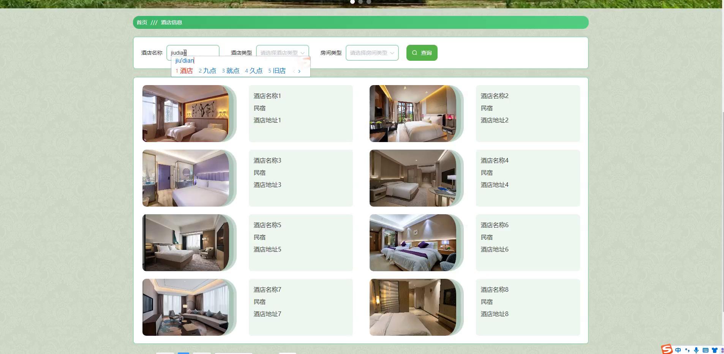Select the 酒店名称7 title text

click(267, 290)
